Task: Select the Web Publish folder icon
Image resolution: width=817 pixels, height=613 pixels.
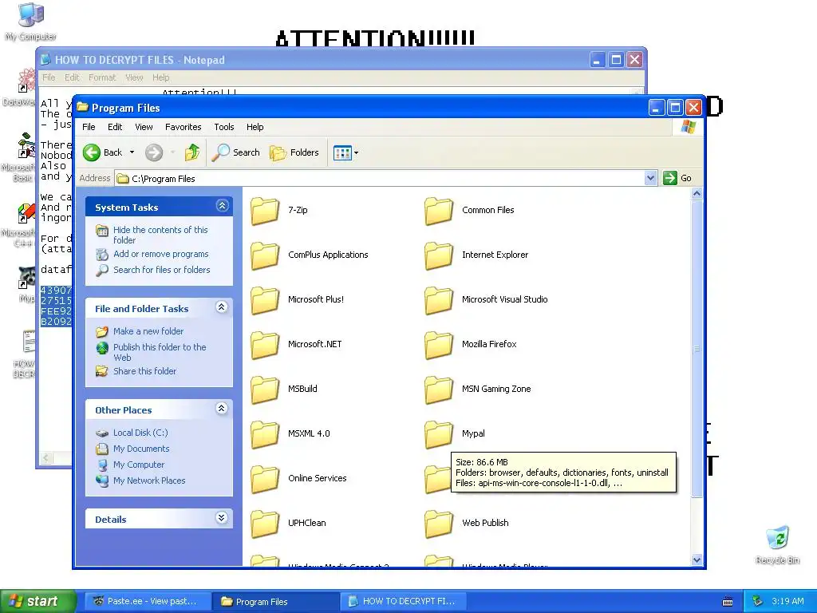Action: click(x=439, y=524)
